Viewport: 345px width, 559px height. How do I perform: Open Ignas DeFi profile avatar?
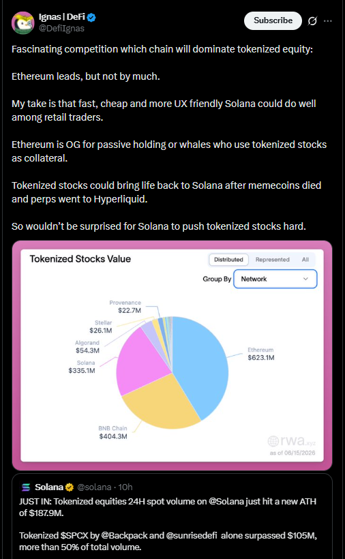[x=22, y=22]
